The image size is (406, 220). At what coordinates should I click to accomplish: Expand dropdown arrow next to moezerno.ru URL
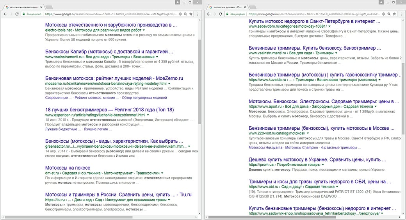point(169,84)
